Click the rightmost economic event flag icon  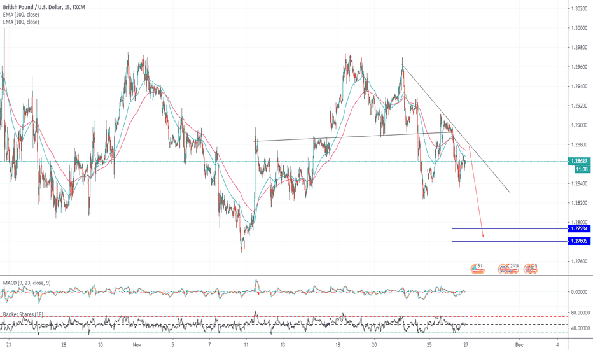531,269
